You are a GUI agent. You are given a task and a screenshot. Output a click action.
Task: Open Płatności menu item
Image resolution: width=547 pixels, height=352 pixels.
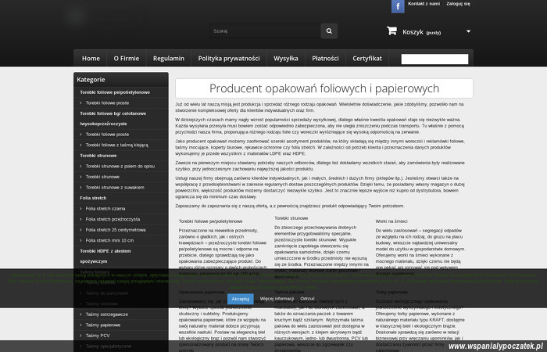click(x=325, y=59)
